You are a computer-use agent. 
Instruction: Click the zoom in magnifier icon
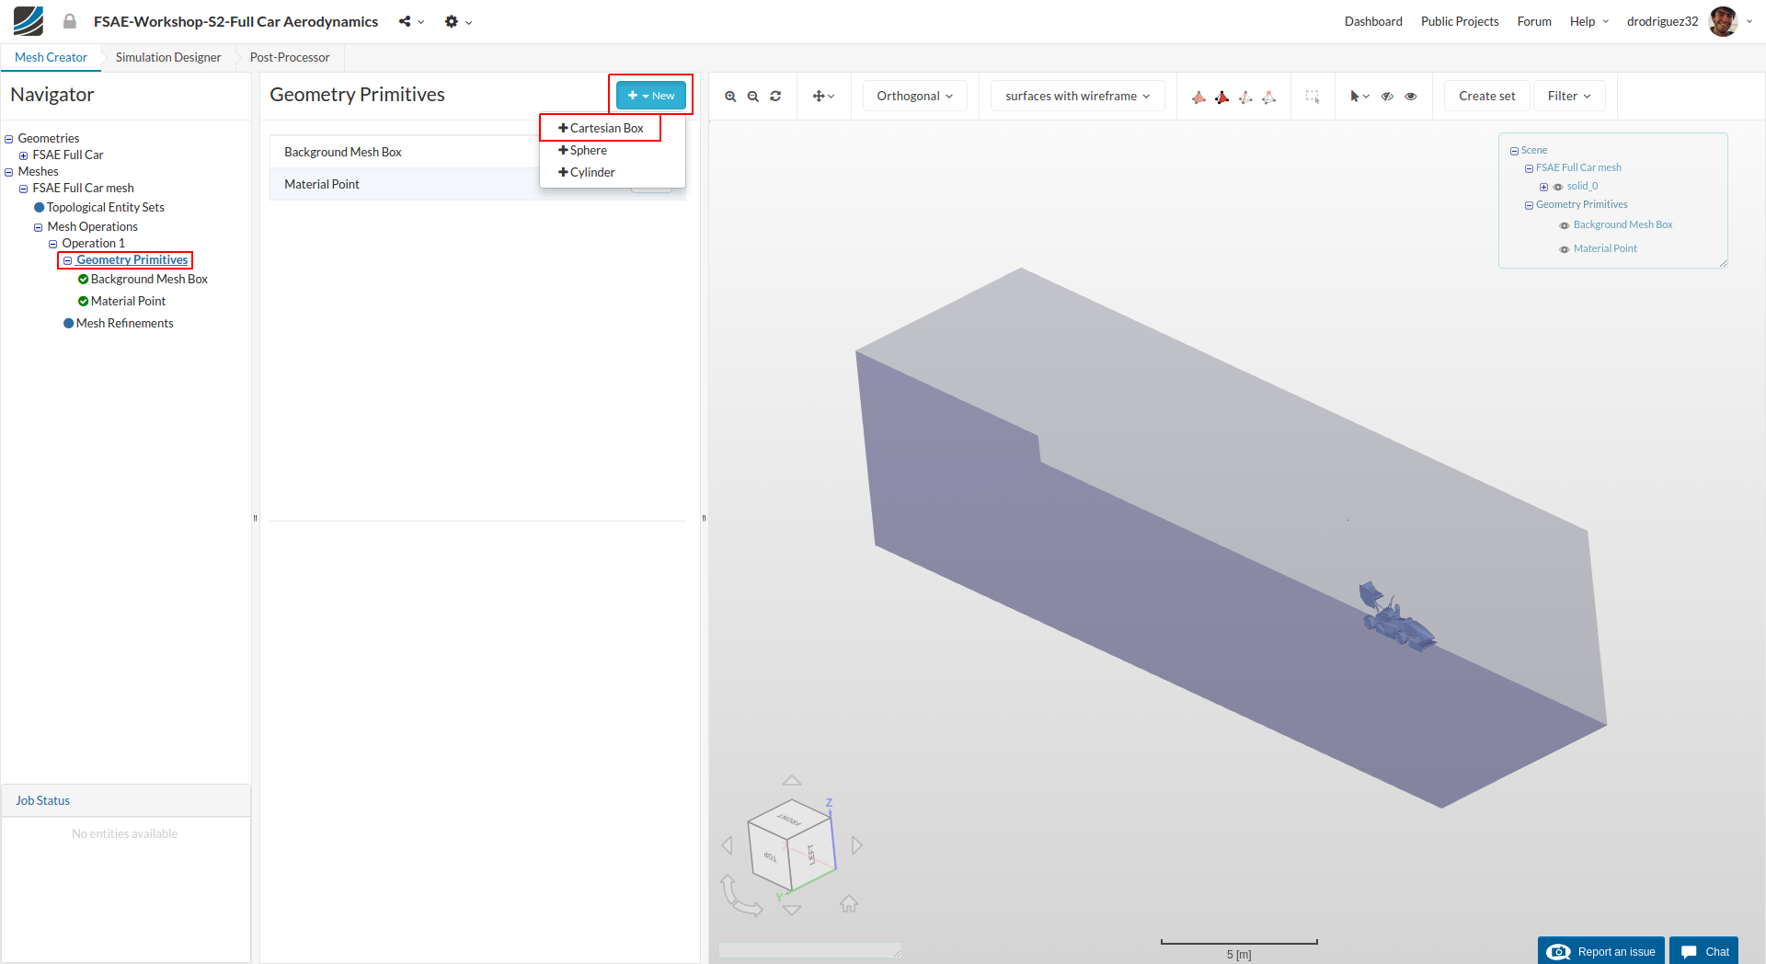pos(730,97)
